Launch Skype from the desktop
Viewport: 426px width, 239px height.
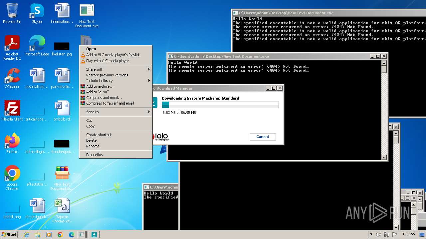pyautogui.click(x=37, y=13)
